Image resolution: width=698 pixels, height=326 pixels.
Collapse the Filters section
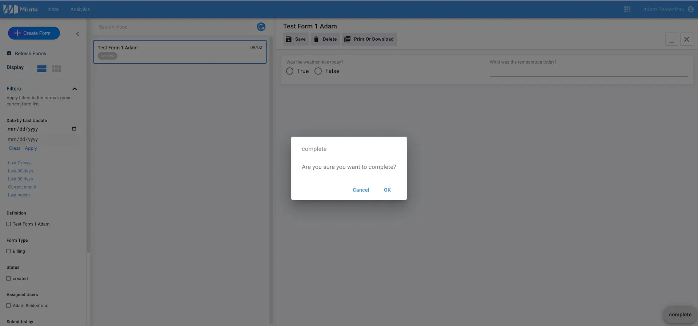coord(75,89)
